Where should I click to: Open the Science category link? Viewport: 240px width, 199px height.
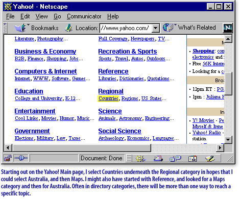point(110,111)
